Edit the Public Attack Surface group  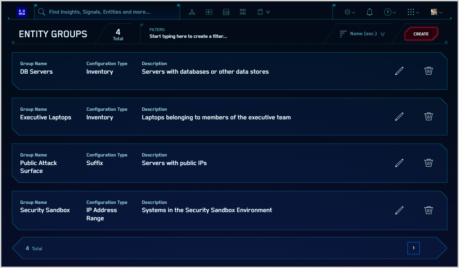pos(399,163)
